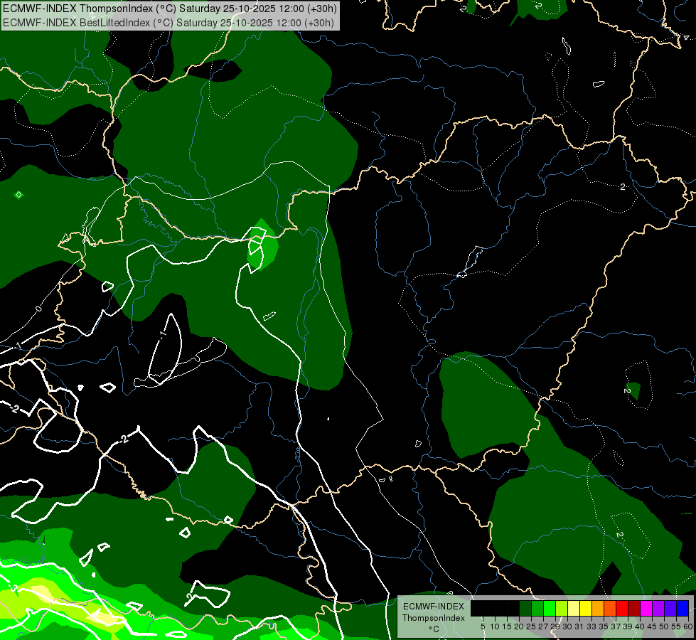
Task: Click the small green diamond marker on map
Action: (18, 195)
